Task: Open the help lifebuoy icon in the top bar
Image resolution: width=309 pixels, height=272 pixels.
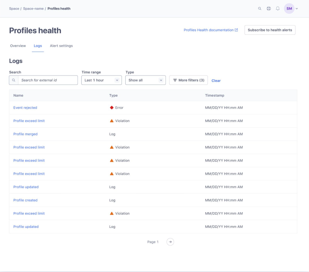Action: click(269, 9)
